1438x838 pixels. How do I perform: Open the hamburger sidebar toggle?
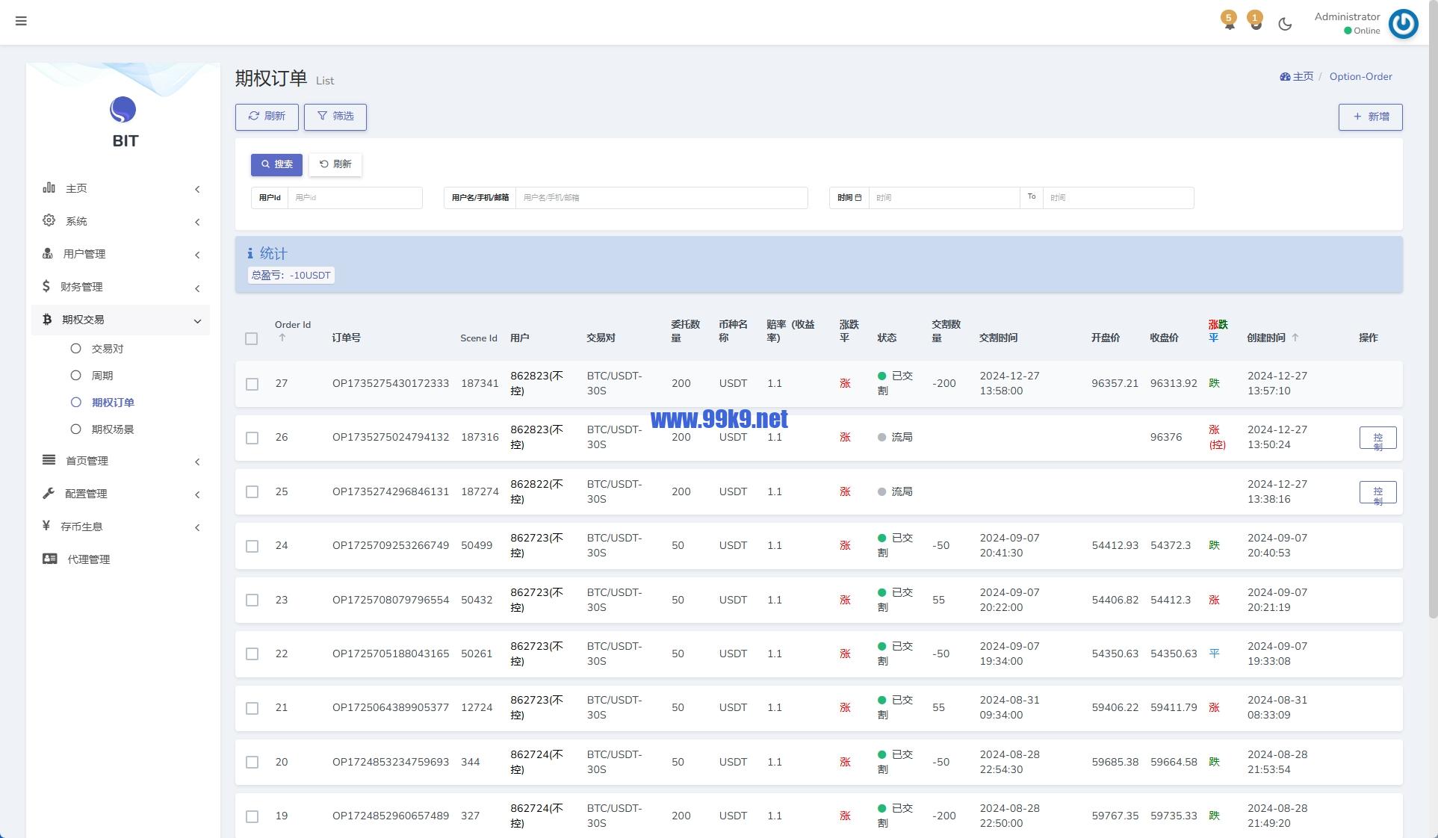tap(21, 21)
